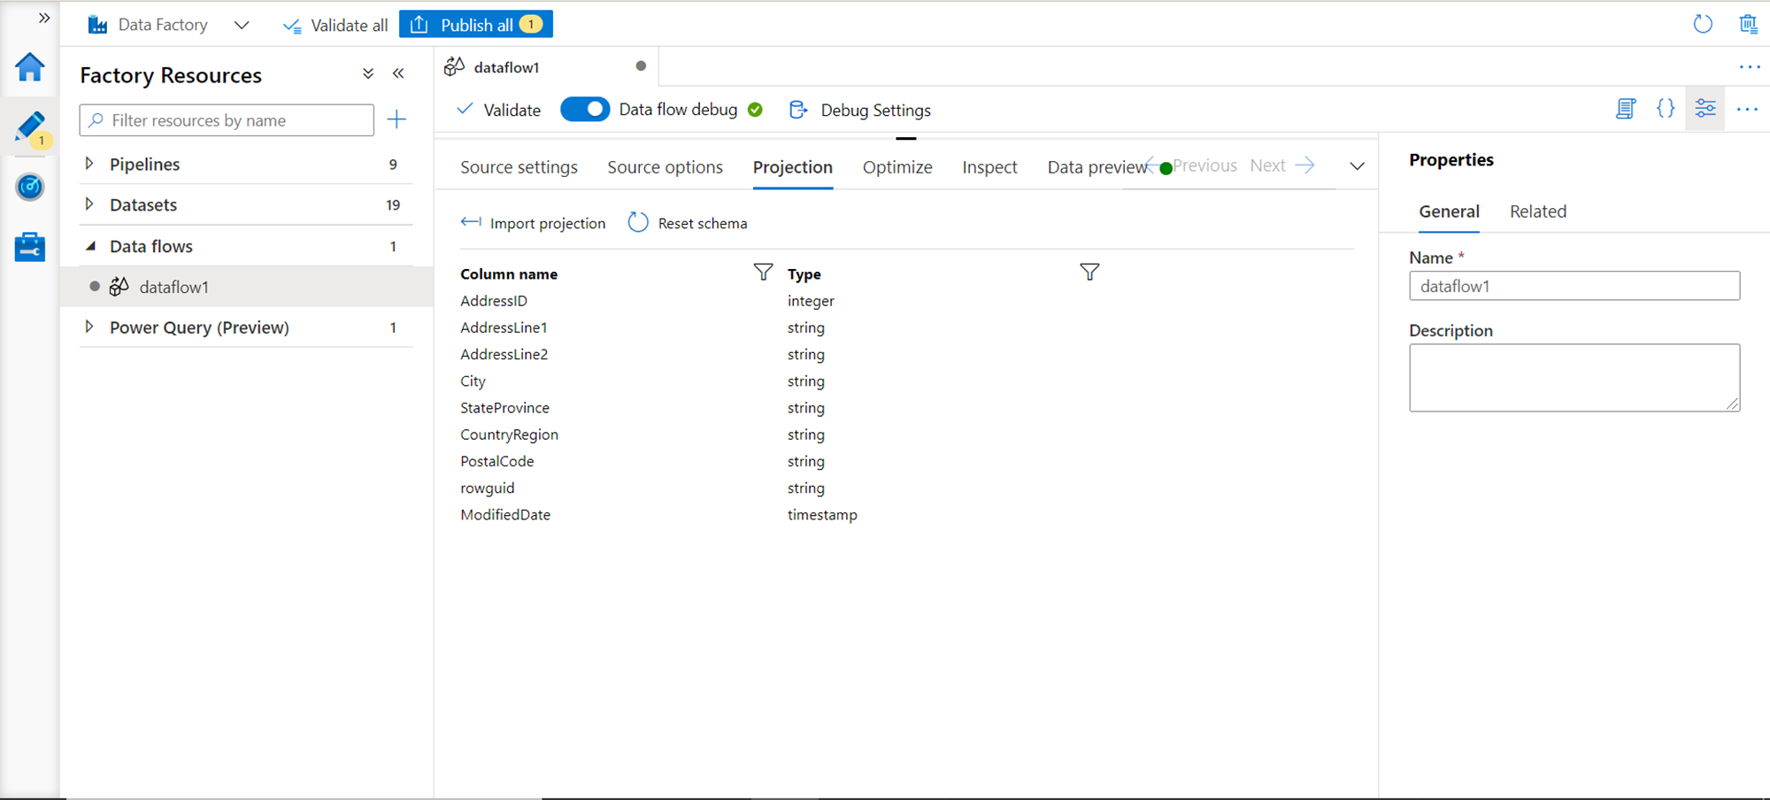
Task: Toggle the Properties pane icon
Action: [x=1705, y=109]
